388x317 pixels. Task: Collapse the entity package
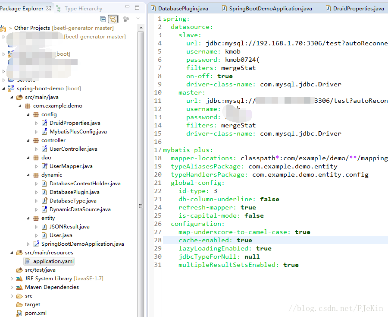click(28, 219)
